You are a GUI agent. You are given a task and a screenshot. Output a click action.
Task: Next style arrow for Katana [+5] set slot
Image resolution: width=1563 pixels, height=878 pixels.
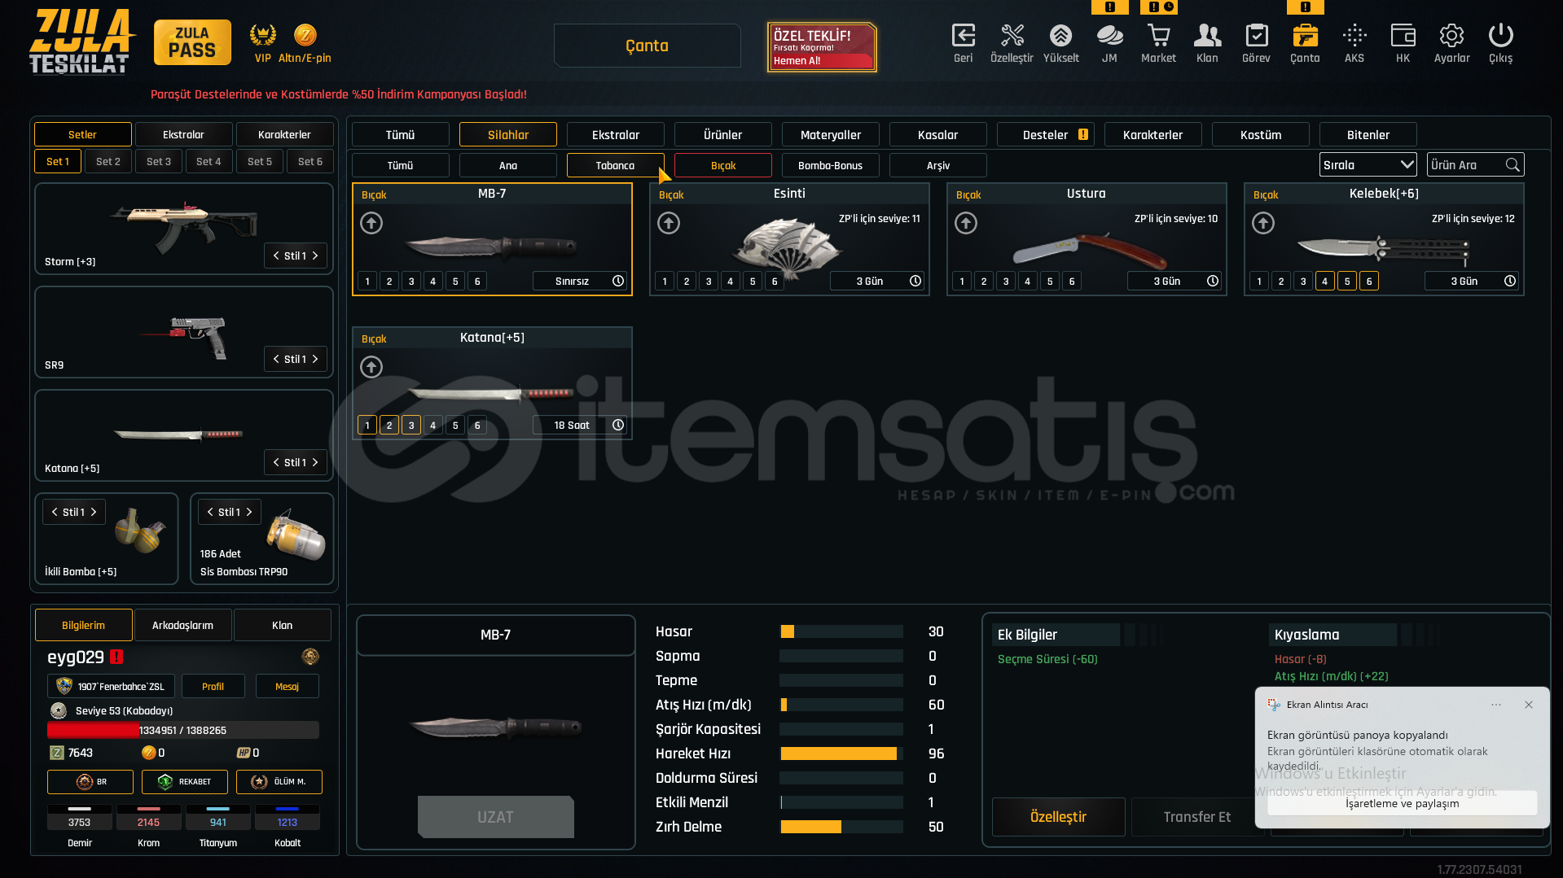coord(315,462)
